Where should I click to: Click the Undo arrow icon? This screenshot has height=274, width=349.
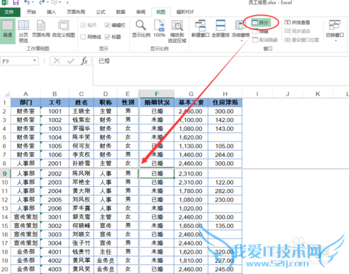coord(27,2)
